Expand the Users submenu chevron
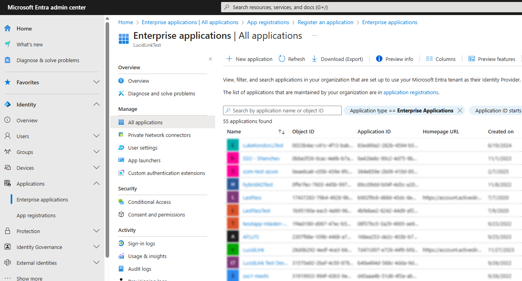Image resolution: width=522 pixels, height=281 pixels. [x=96, y=136]
